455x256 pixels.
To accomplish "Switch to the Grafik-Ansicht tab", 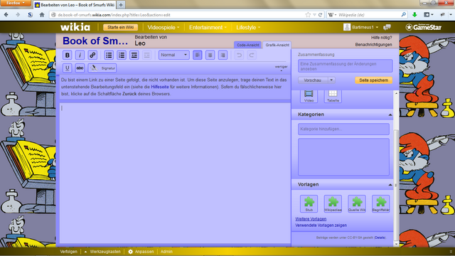I will coord(277,45).
